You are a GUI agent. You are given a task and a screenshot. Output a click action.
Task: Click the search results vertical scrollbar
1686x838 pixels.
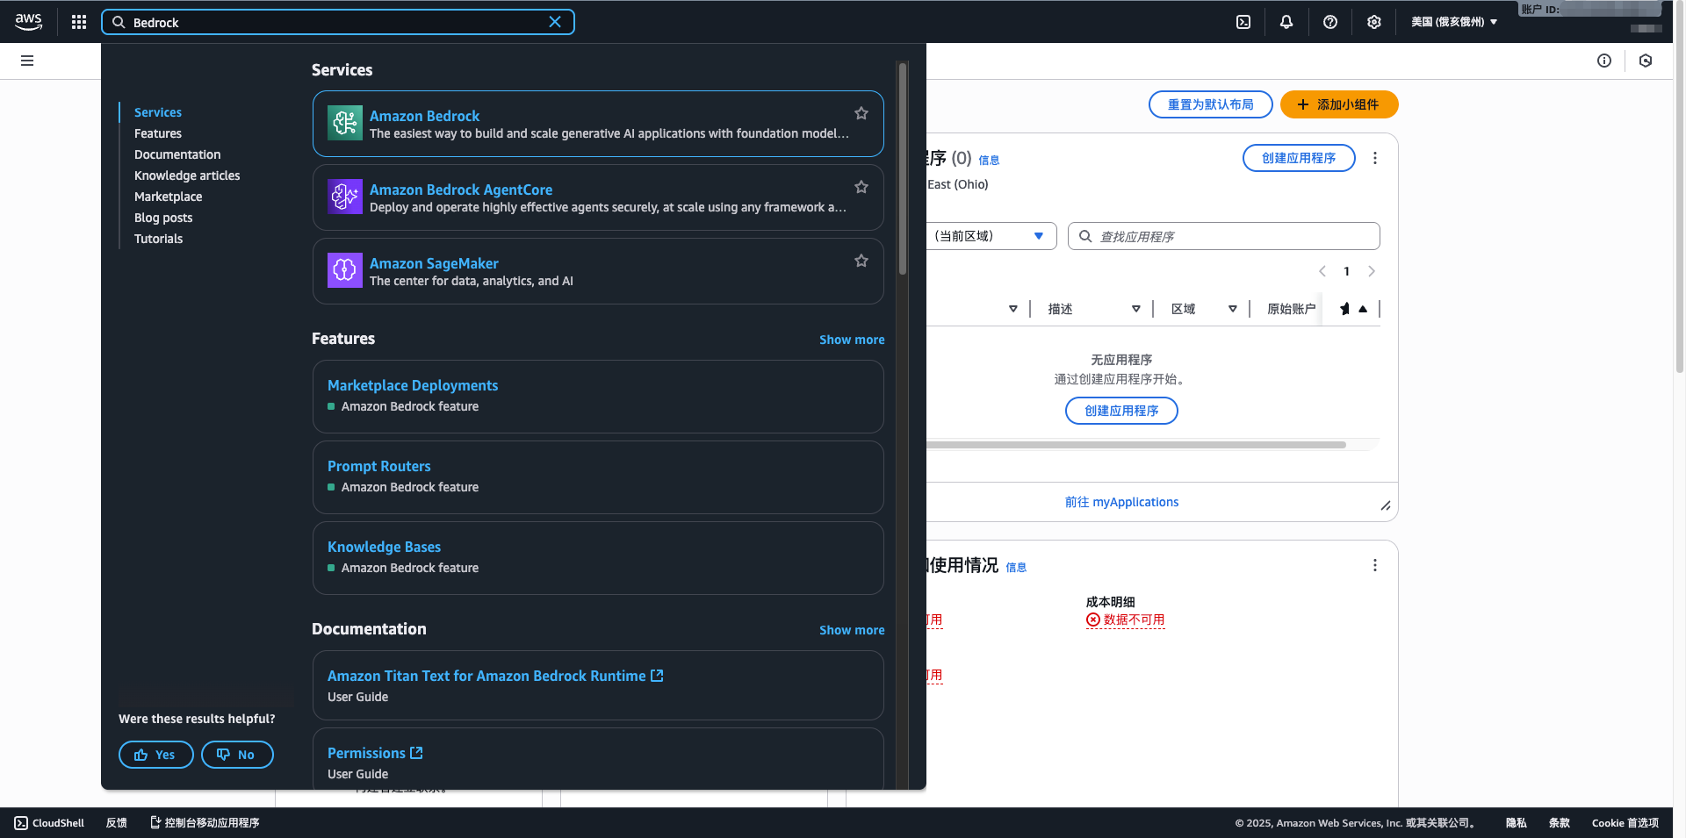pyautogui.click(x=902, y=175)
